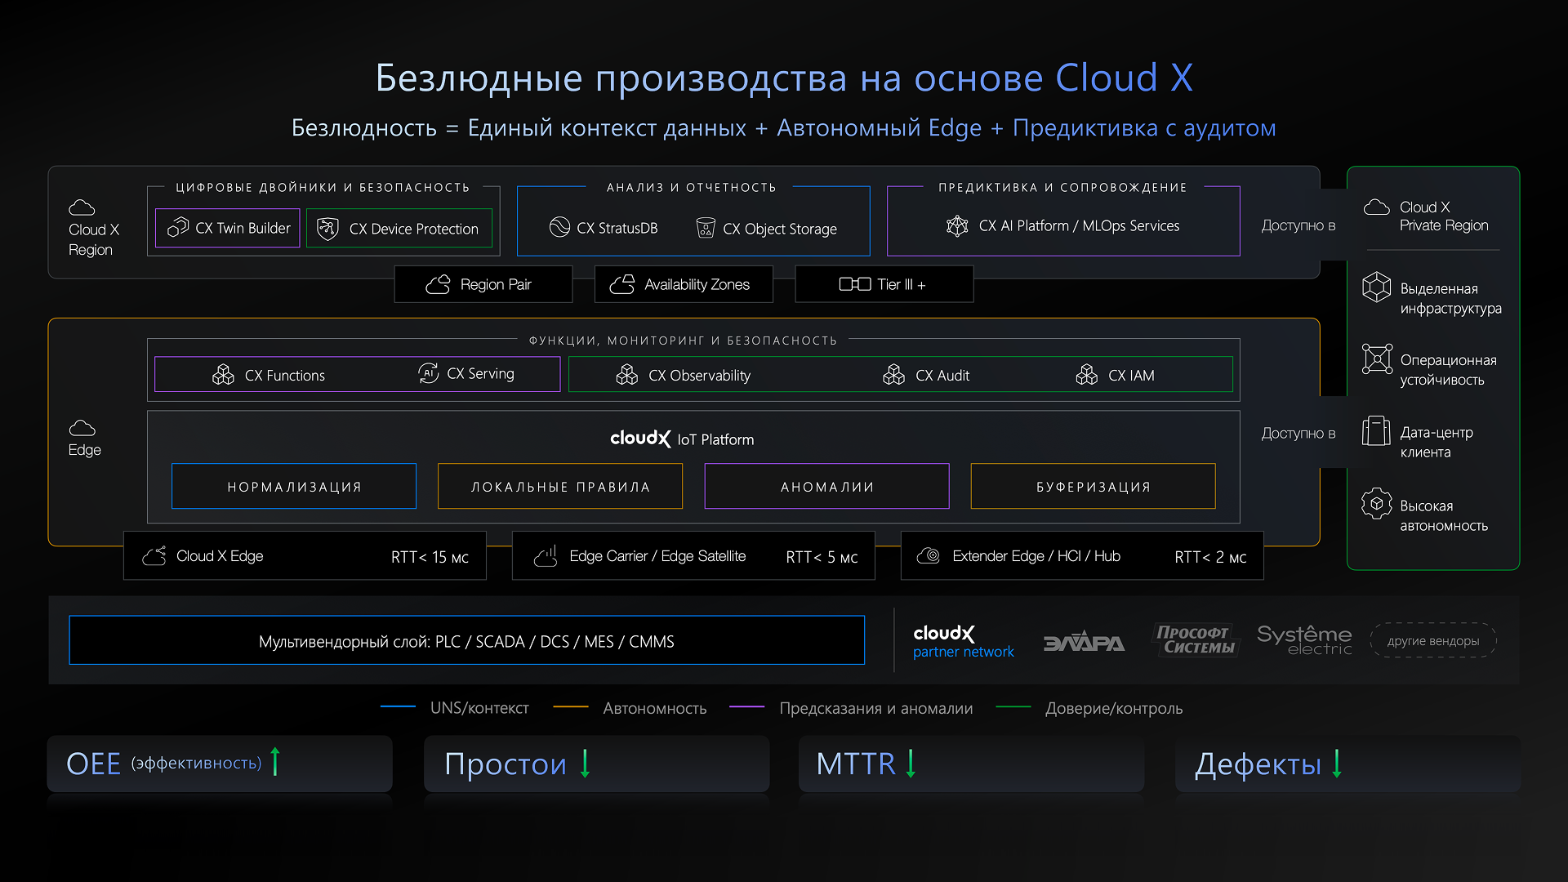This screenshot has height=882, width=1568.
Task: Click the cloudX IoT Platform title
Action: 682,439
